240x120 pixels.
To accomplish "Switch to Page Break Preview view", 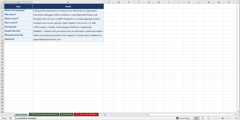I will click(209, 118).
